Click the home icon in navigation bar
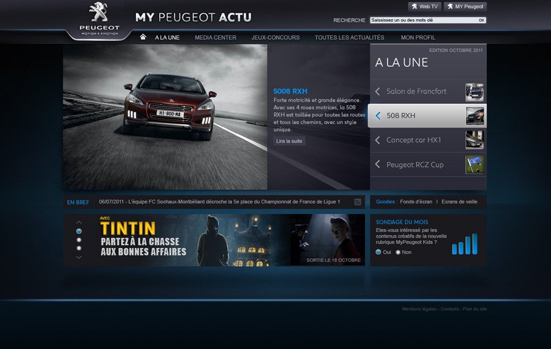The height and width of the screenshot is (349, 551). click(143, 37)
